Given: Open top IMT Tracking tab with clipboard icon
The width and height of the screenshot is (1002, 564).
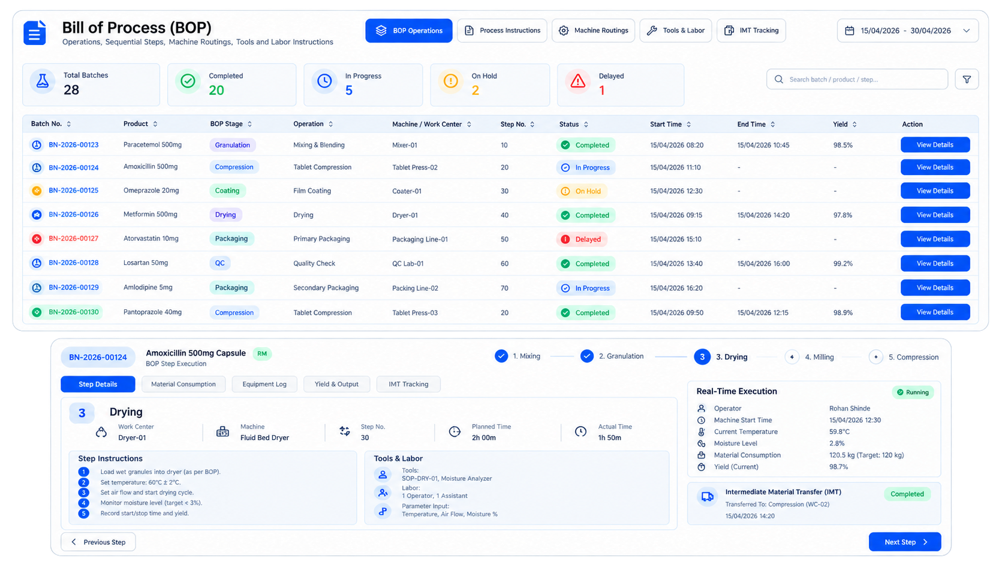Looking at the screenshot, I should (x=751, y=31).
